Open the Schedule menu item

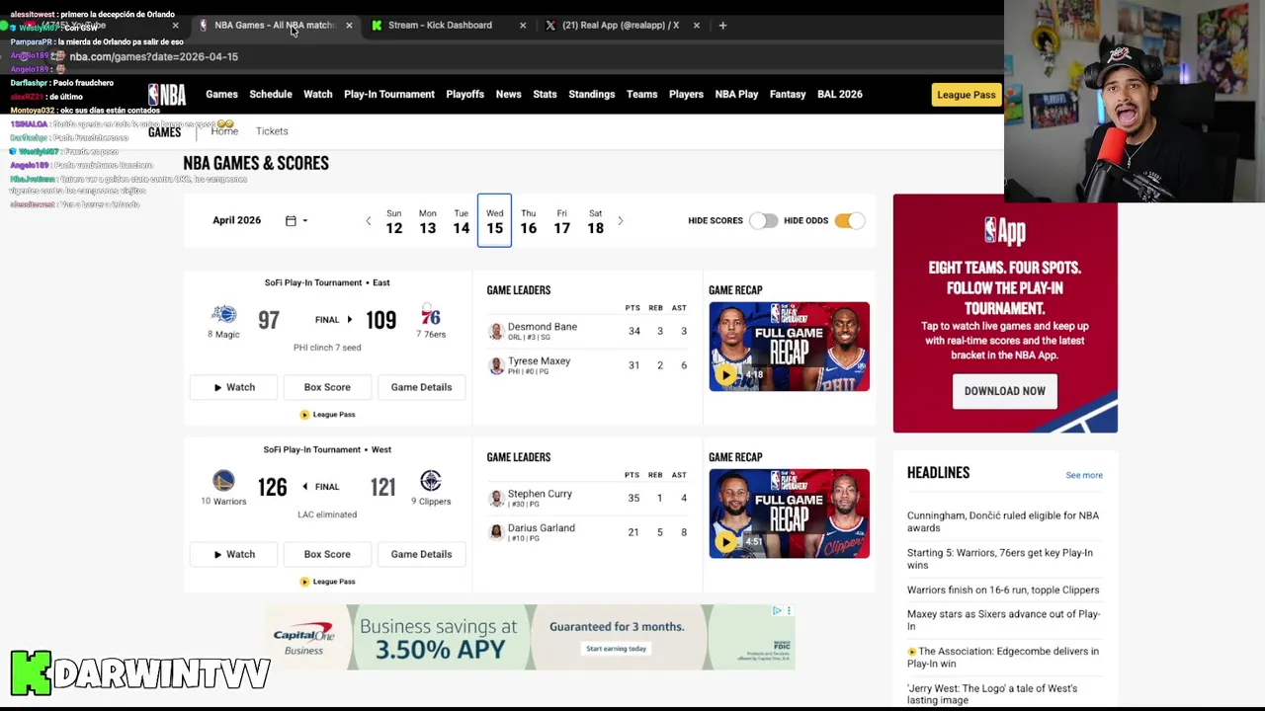[271, 95]
